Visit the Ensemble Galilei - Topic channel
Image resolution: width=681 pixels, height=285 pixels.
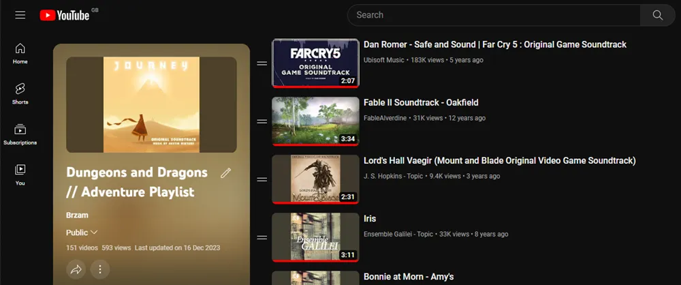pyautogui.click(x=398, y=234)
